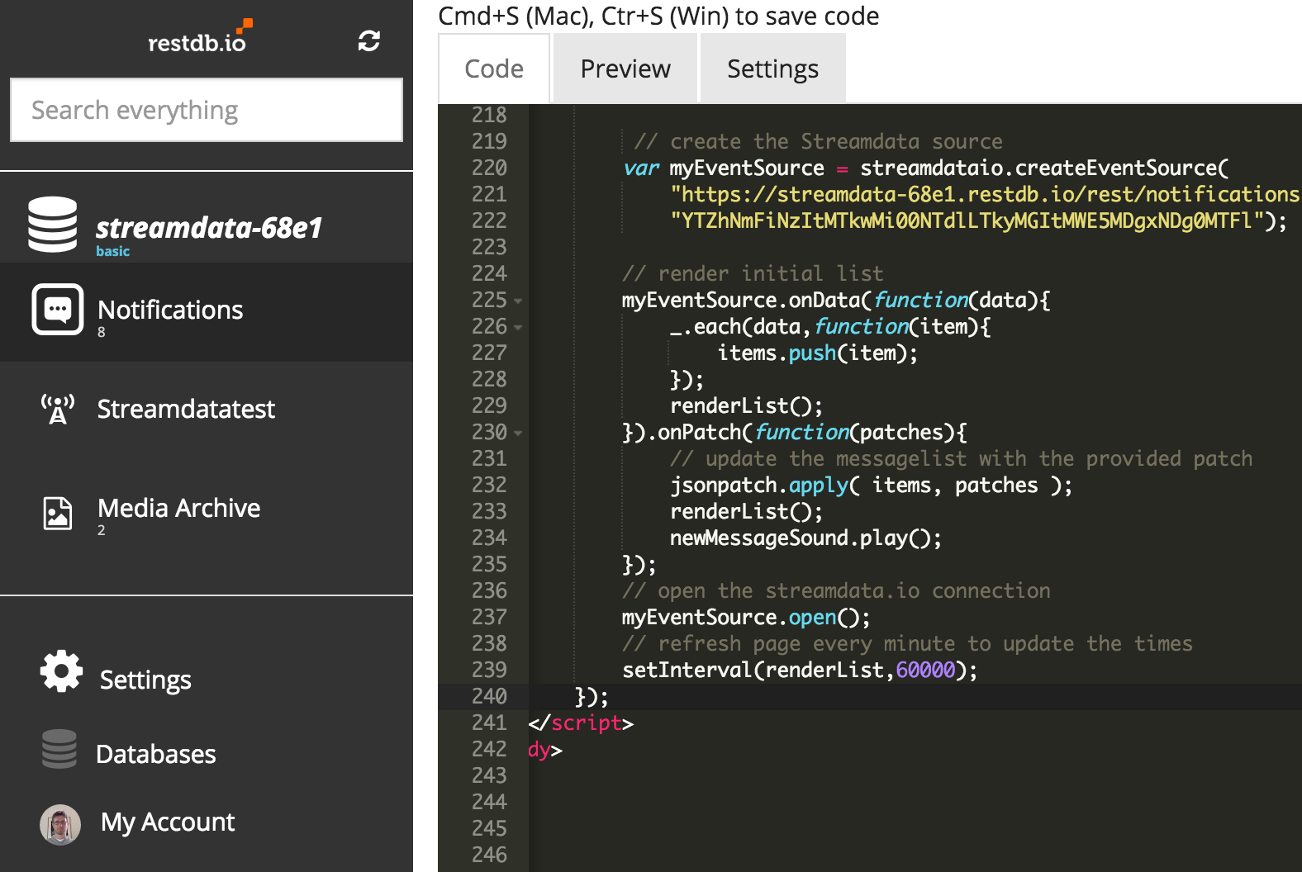
Task: Go to sidebar Settings
Action: (145, 680)
